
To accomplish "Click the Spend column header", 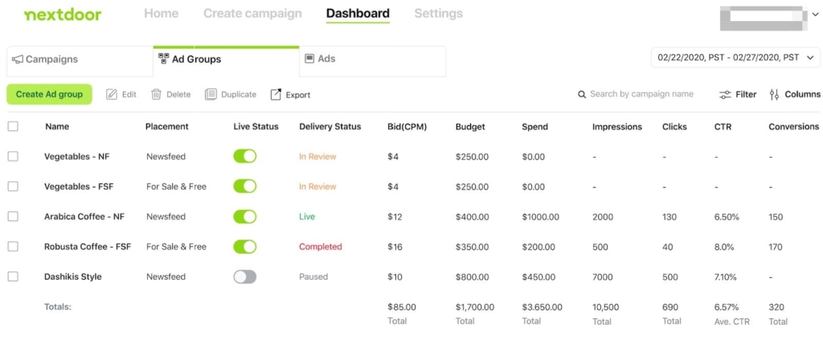I will click(x=534, y=126).
